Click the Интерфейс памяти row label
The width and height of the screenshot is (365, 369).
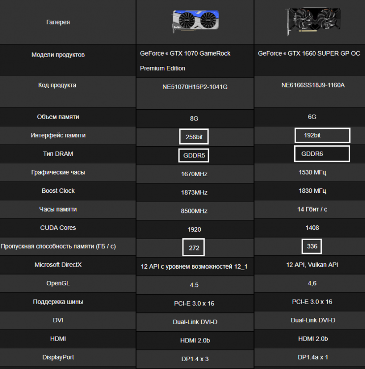point(58,135)
